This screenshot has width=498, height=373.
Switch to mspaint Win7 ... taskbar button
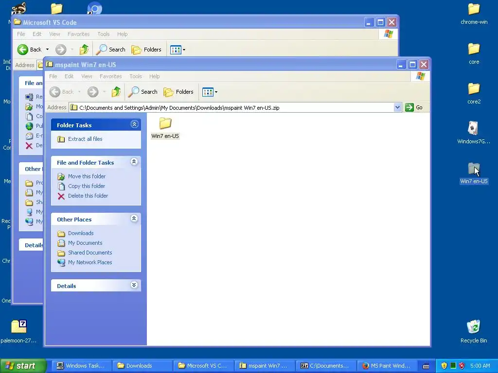click(265, 366)
